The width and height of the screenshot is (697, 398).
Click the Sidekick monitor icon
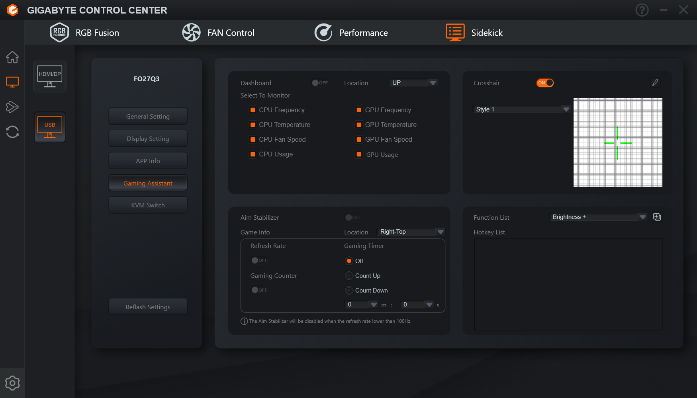tap(455, 32)
